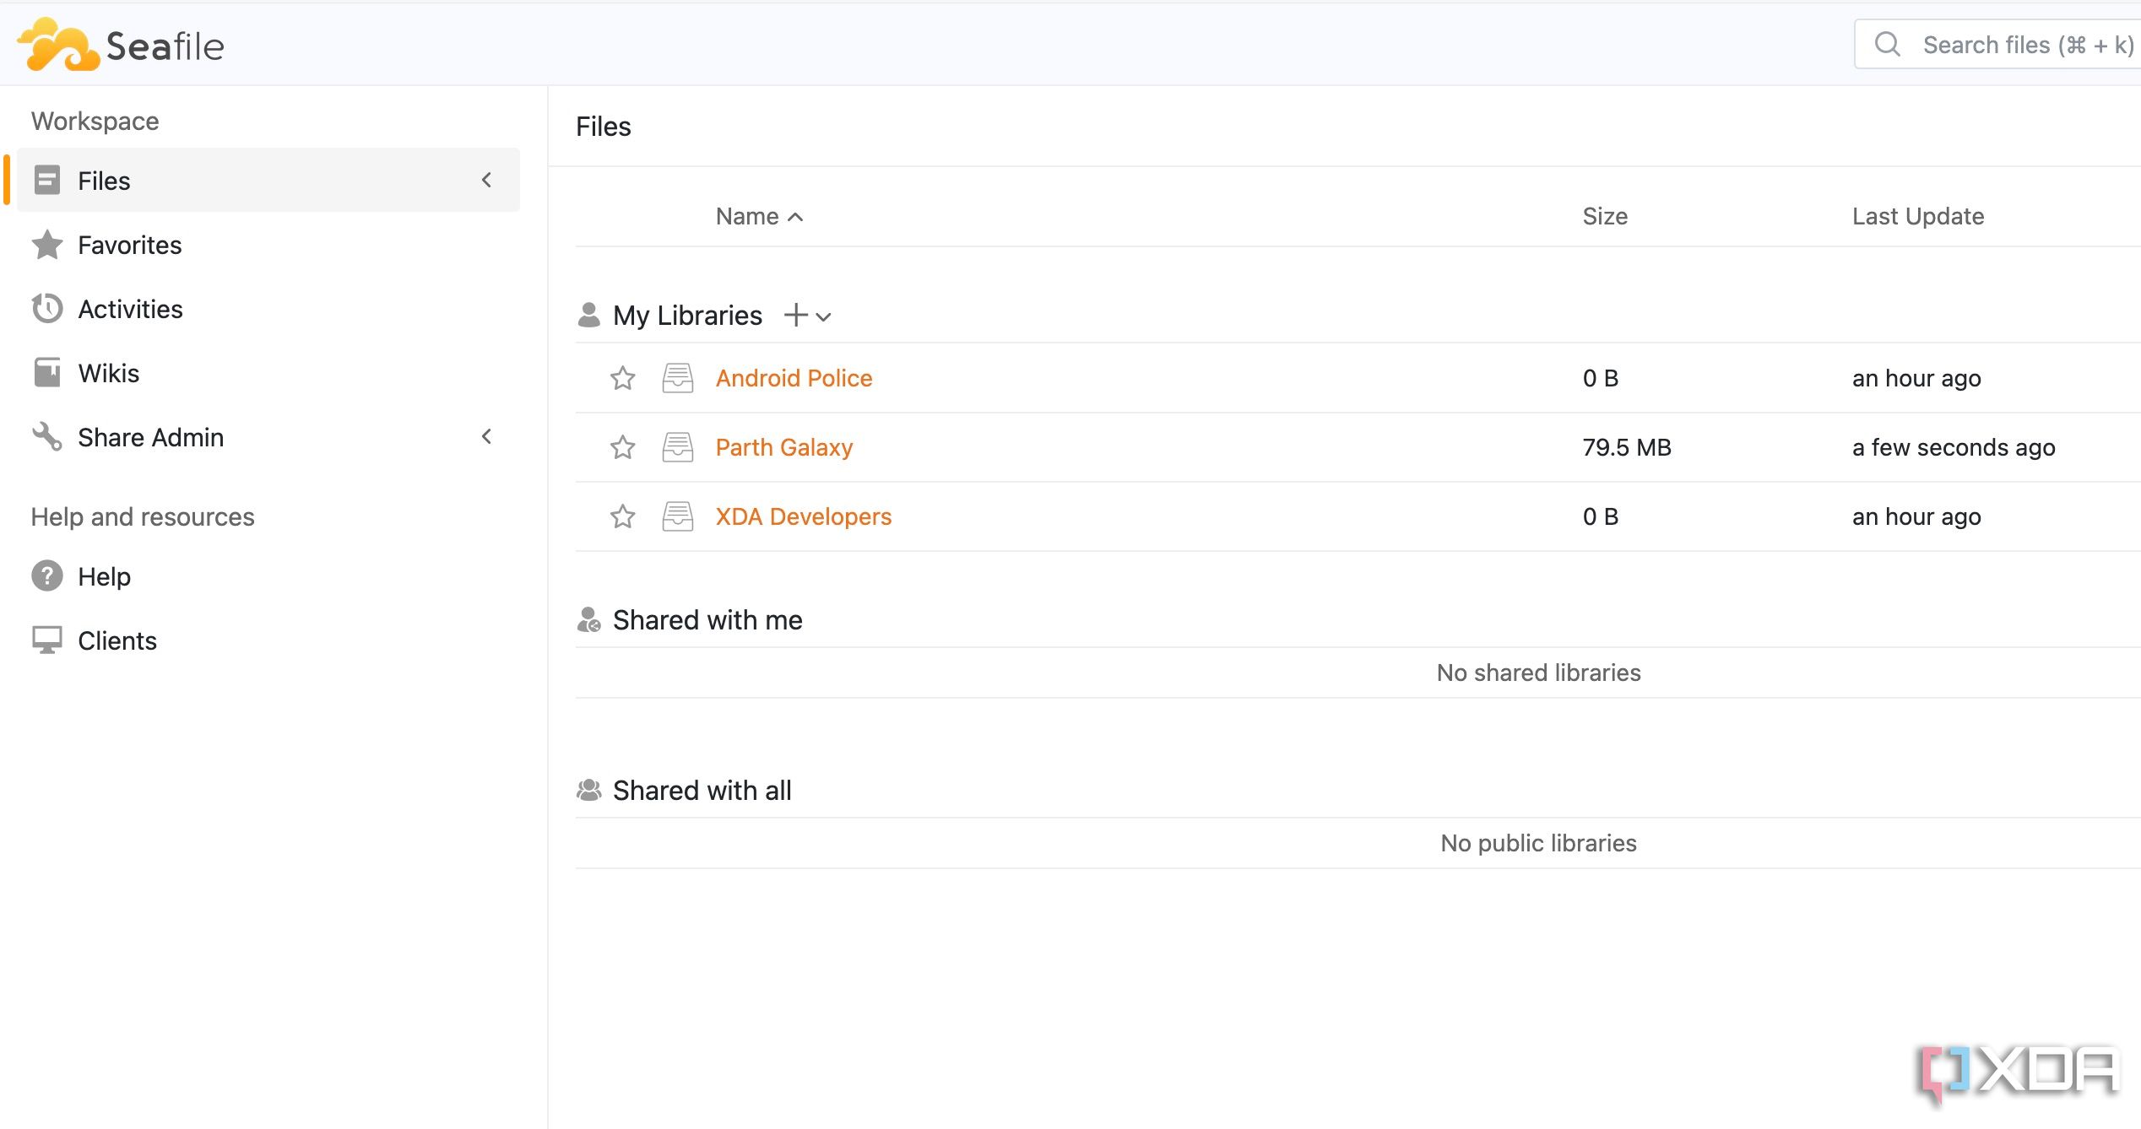Sort by the Size column header

click(x=1604, y=216)
